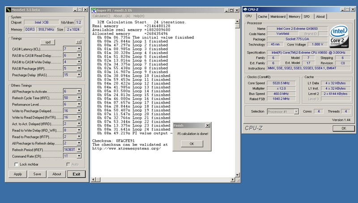Screen dimensions: 358x203
Task: Click Super PI horizontal scrollbar right arrow
Action: point(232,179)
